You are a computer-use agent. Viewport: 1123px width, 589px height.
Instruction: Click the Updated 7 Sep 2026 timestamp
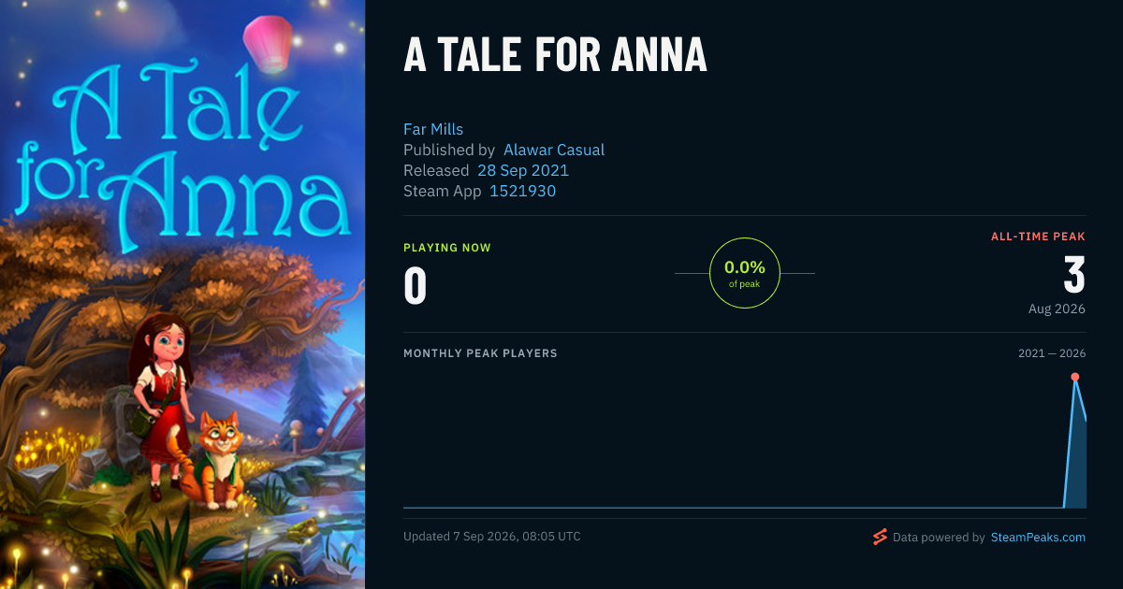(x=492, y=537)
